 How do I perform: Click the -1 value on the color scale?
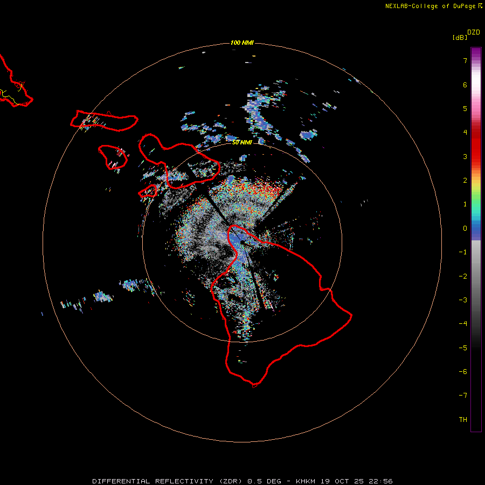pos(463,252)
